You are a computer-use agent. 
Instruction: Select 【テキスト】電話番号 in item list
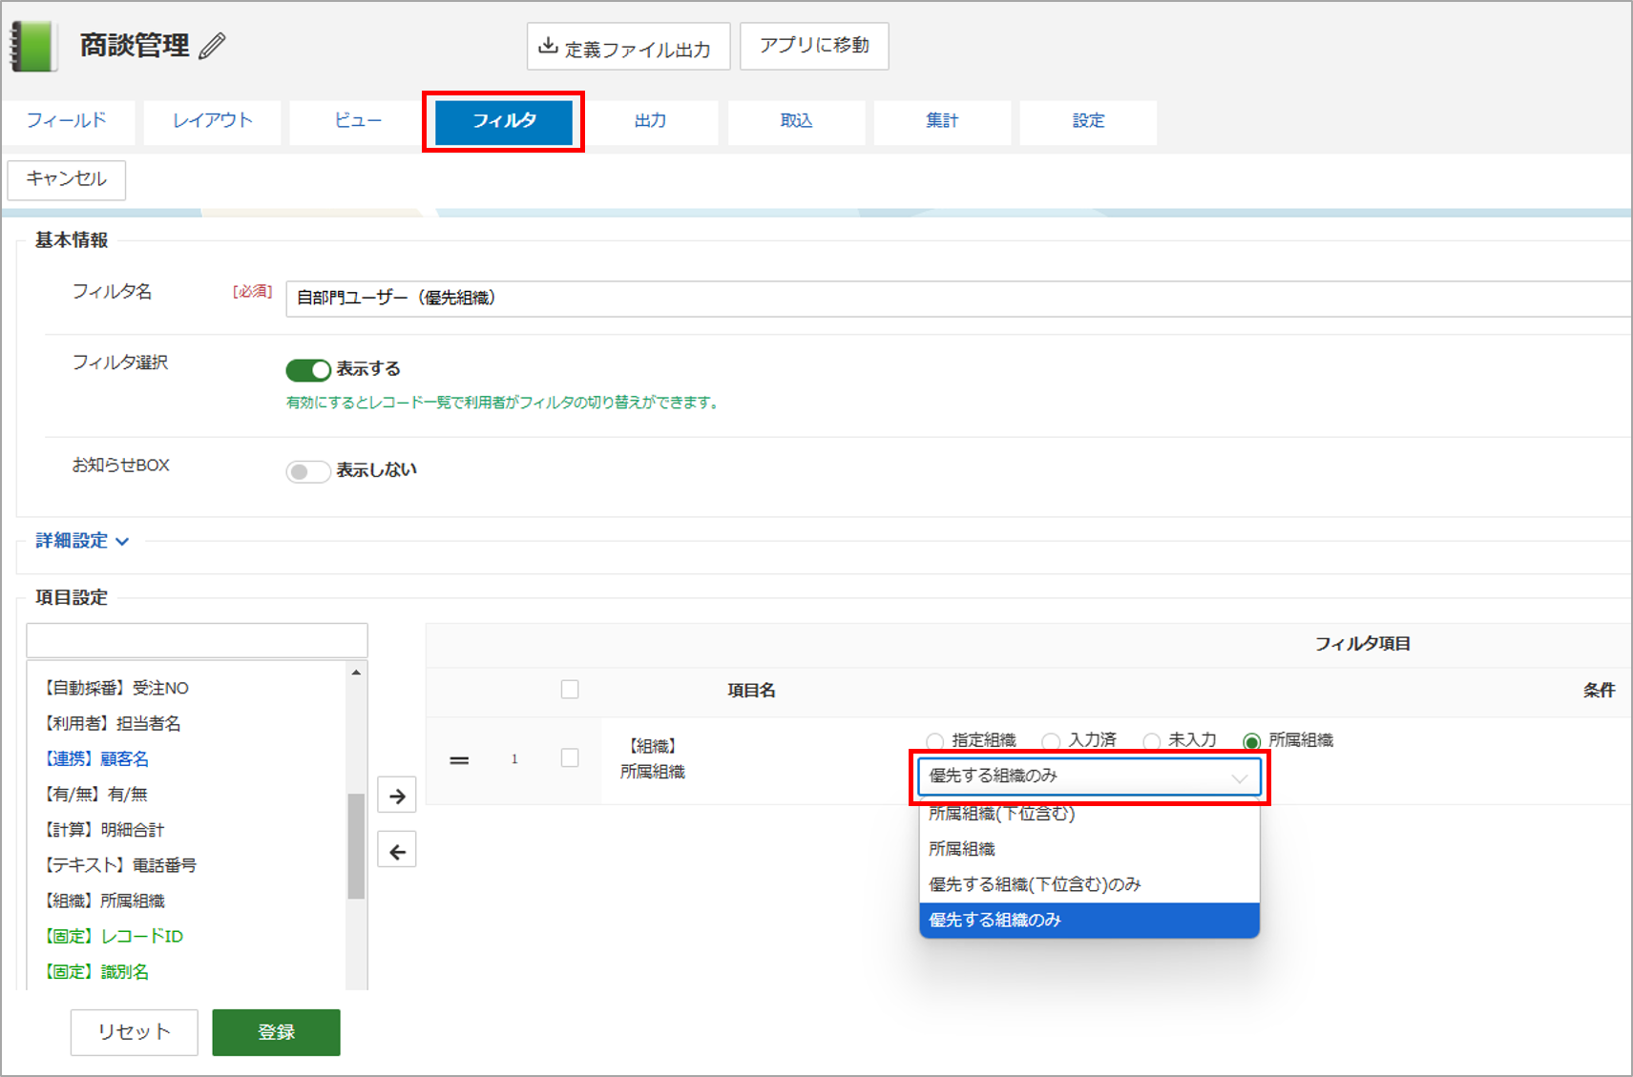click(119, 865)
